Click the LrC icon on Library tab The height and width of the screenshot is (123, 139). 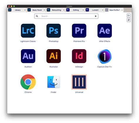point(10,10)
